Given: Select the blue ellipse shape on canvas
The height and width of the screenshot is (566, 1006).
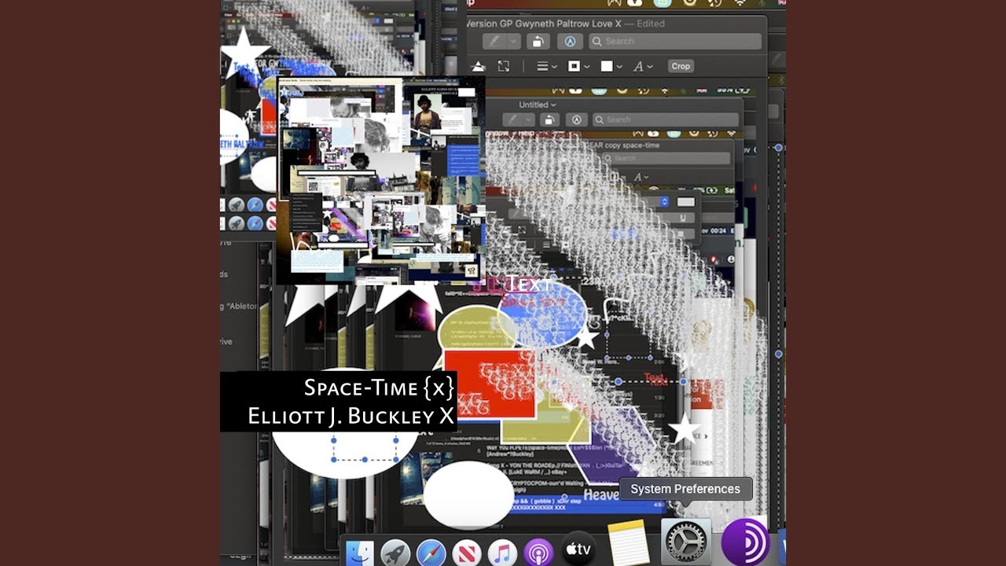Looking at the screenshot, I should coord(544,314).
